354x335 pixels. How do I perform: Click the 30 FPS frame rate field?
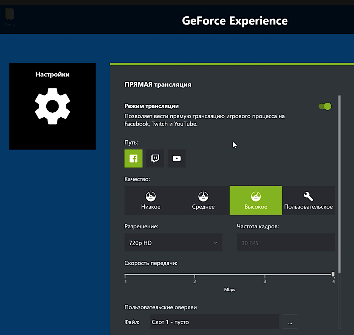(x=286, y=242)
